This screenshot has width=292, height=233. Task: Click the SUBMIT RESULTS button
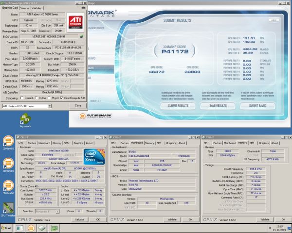click(178, 106)
